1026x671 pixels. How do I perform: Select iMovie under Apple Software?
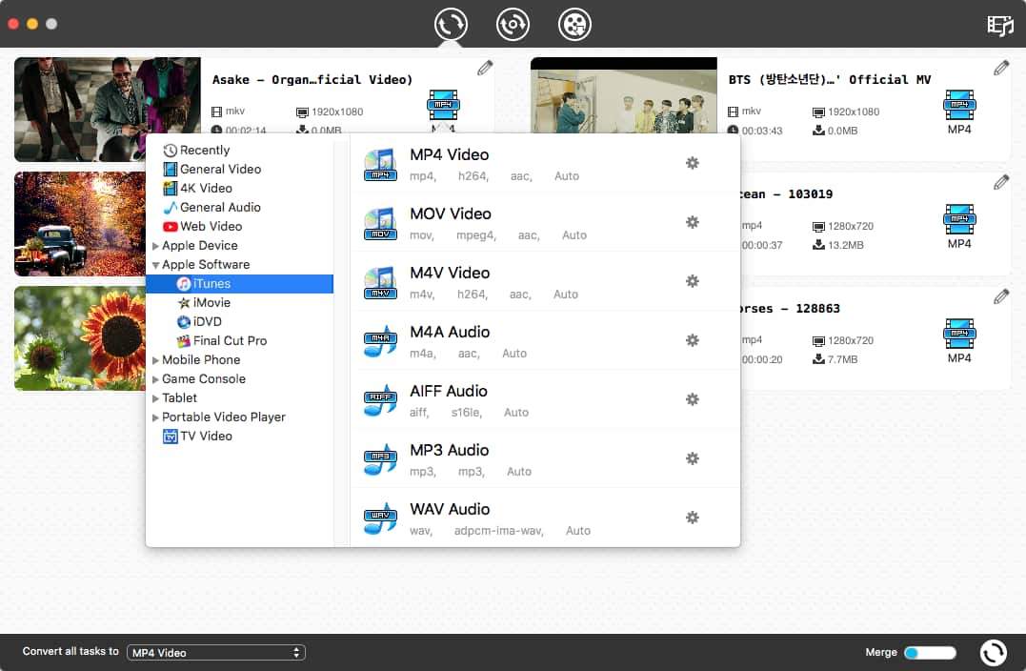(239, 302)
